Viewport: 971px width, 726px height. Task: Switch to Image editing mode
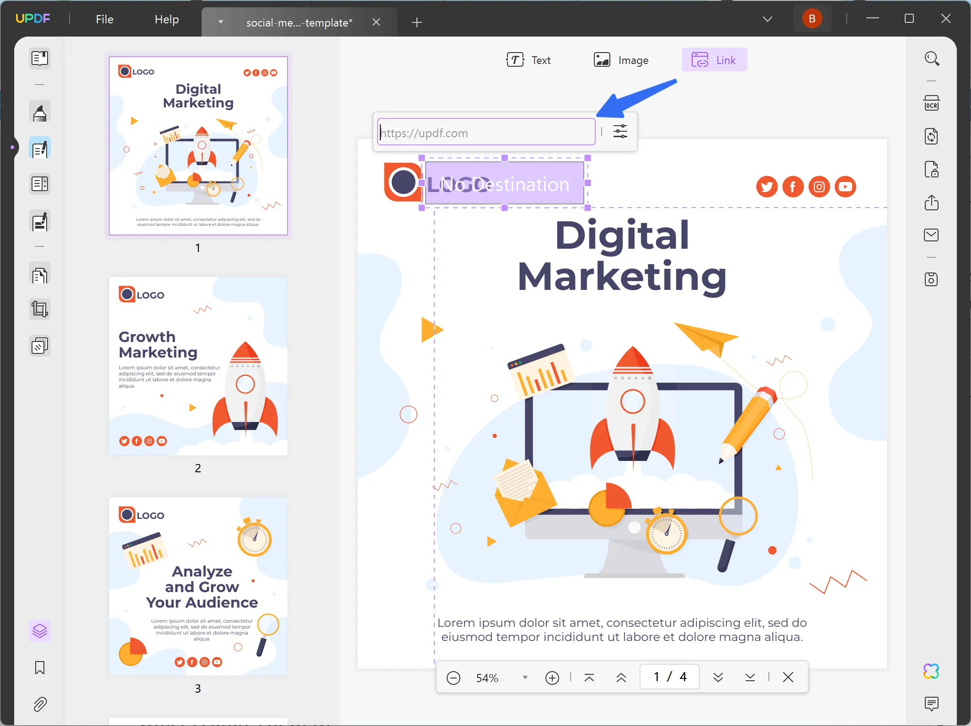(x=621, y=60)
